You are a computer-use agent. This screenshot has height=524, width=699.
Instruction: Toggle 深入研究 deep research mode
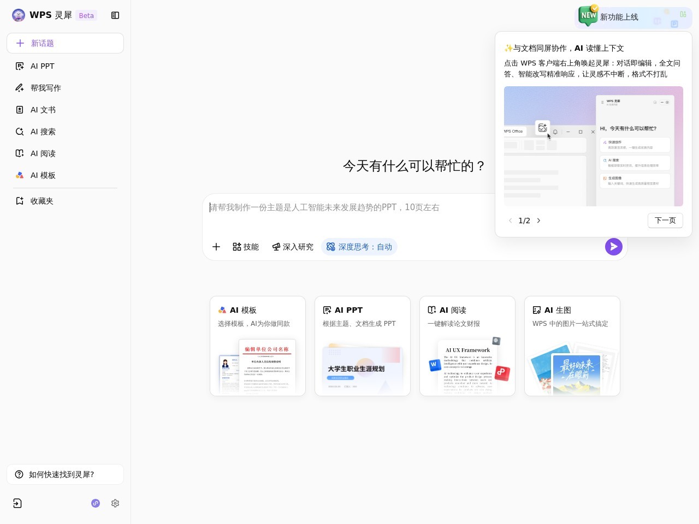coord(293,247)
